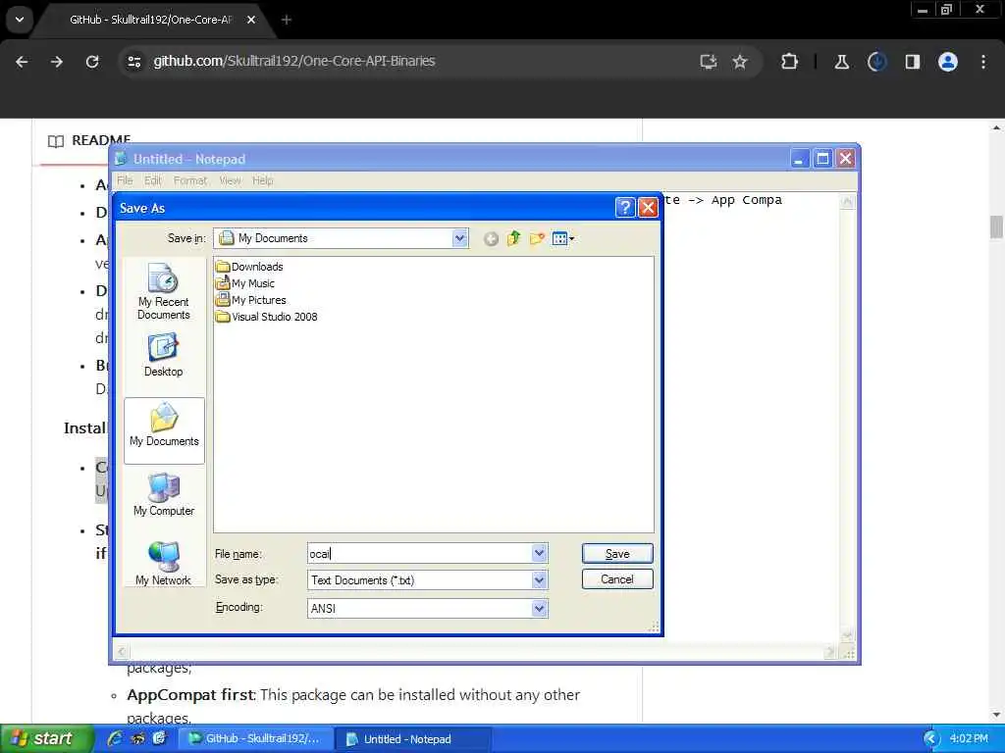The width and height of the screenshot is (1005, 753).
Task: Expand the Save as type dropdown
Action: 539,580
